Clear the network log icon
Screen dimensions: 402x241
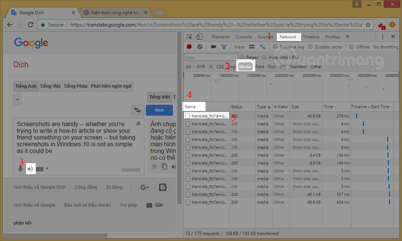pos(199,47)
